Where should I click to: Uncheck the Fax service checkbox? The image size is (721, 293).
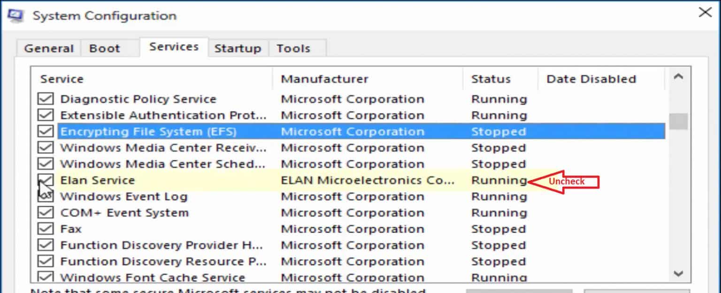point(45,229)
